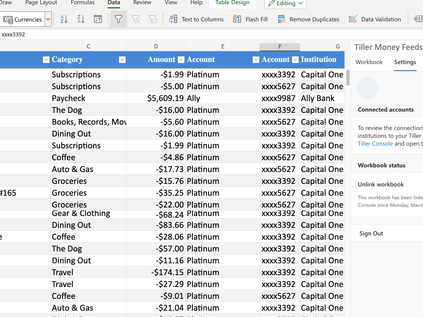Open filter dropdown for Account column F

click(295, 60)
